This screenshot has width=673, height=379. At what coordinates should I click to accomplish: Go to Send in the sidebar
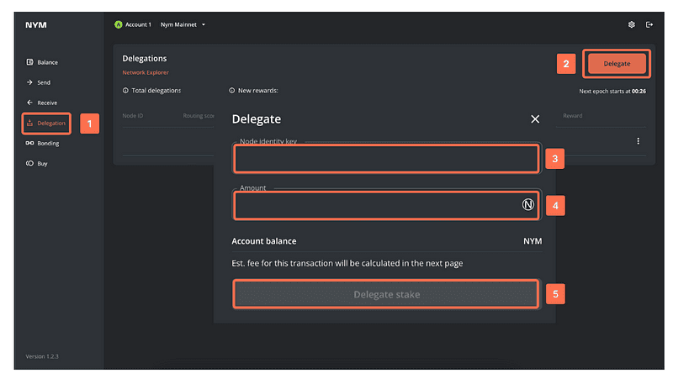43,82
